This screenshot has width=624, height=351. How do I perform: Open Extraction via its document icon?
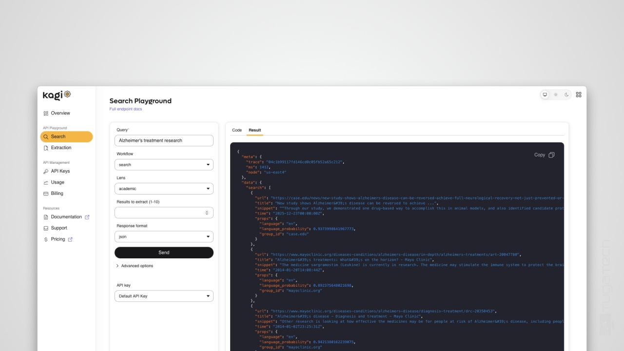[46, 148]
